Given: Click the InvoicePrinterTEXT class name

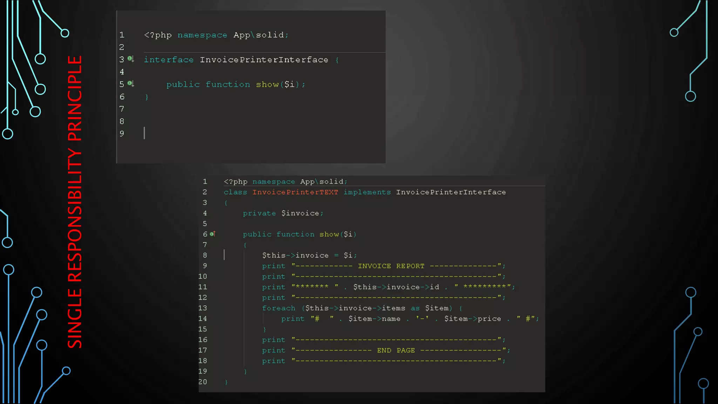Looking at the screenshot, I should (295, 192).
